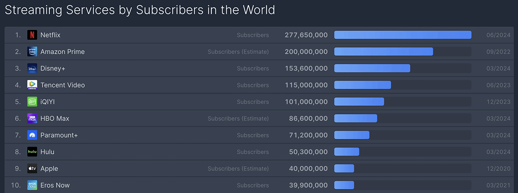Select the Disney+ logo icon
Image resolution: width=518 pixels, height=193 pixels.
[32, 68]
